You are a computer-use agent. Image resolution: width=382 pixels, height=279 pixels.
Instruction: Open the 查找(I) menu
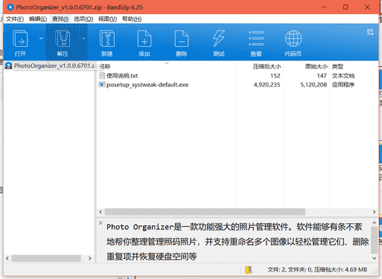tap(60, 19)
